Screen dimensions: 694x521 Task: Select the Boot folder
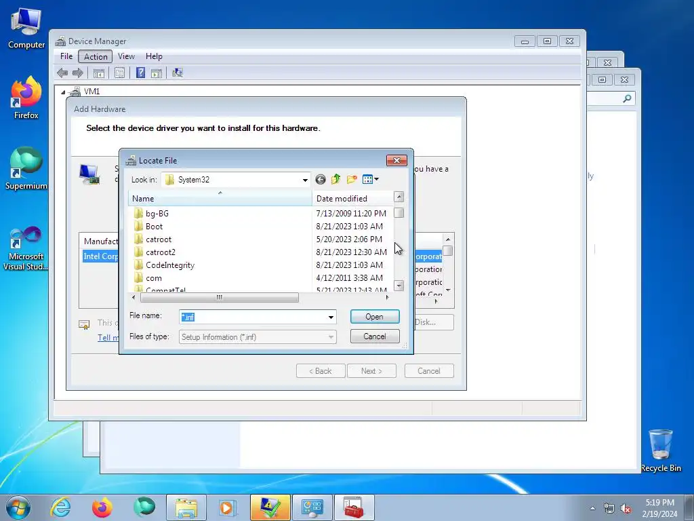(x=154, y=227)
